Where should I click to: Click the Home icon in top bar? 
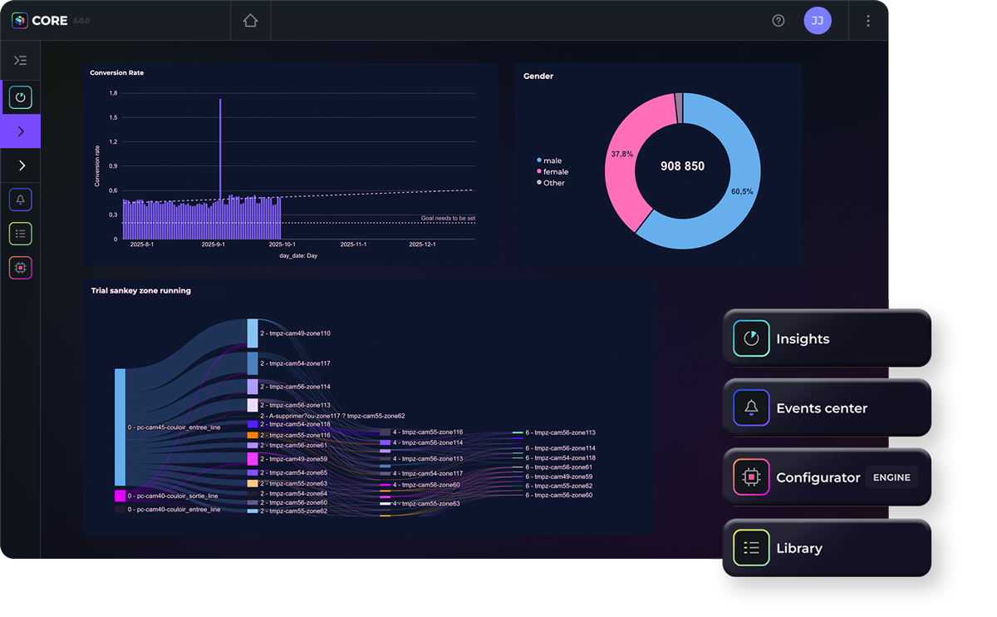[x=250, y=21]
